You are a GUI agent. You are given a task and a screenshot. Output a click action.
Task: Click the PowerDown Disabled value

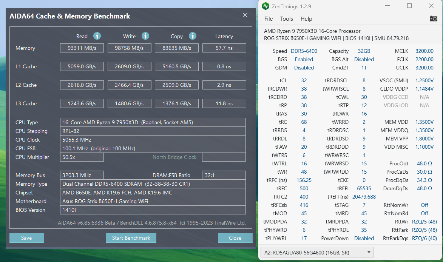364,238
